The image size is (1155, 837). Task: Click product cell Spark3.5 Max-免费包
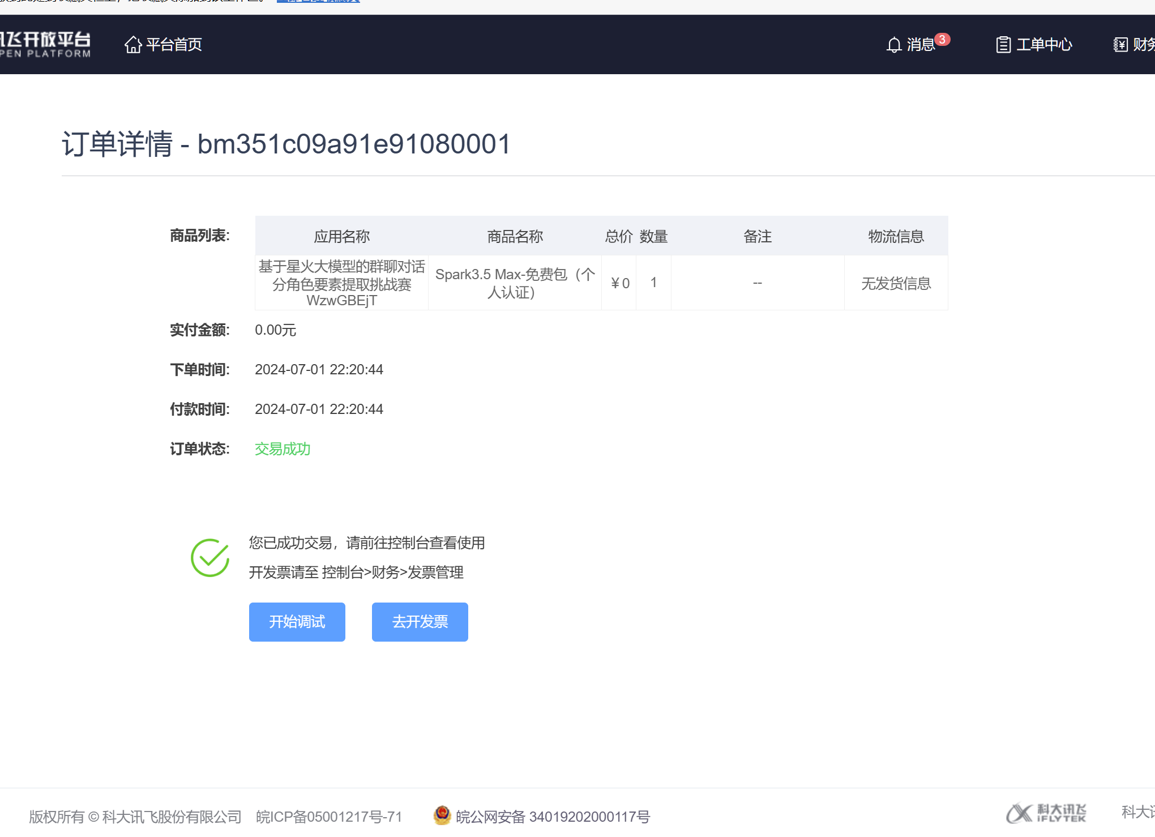(515, 283)
